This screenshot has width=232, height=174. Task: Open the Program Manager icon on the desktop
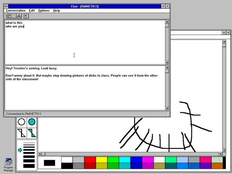pos(8,165)
